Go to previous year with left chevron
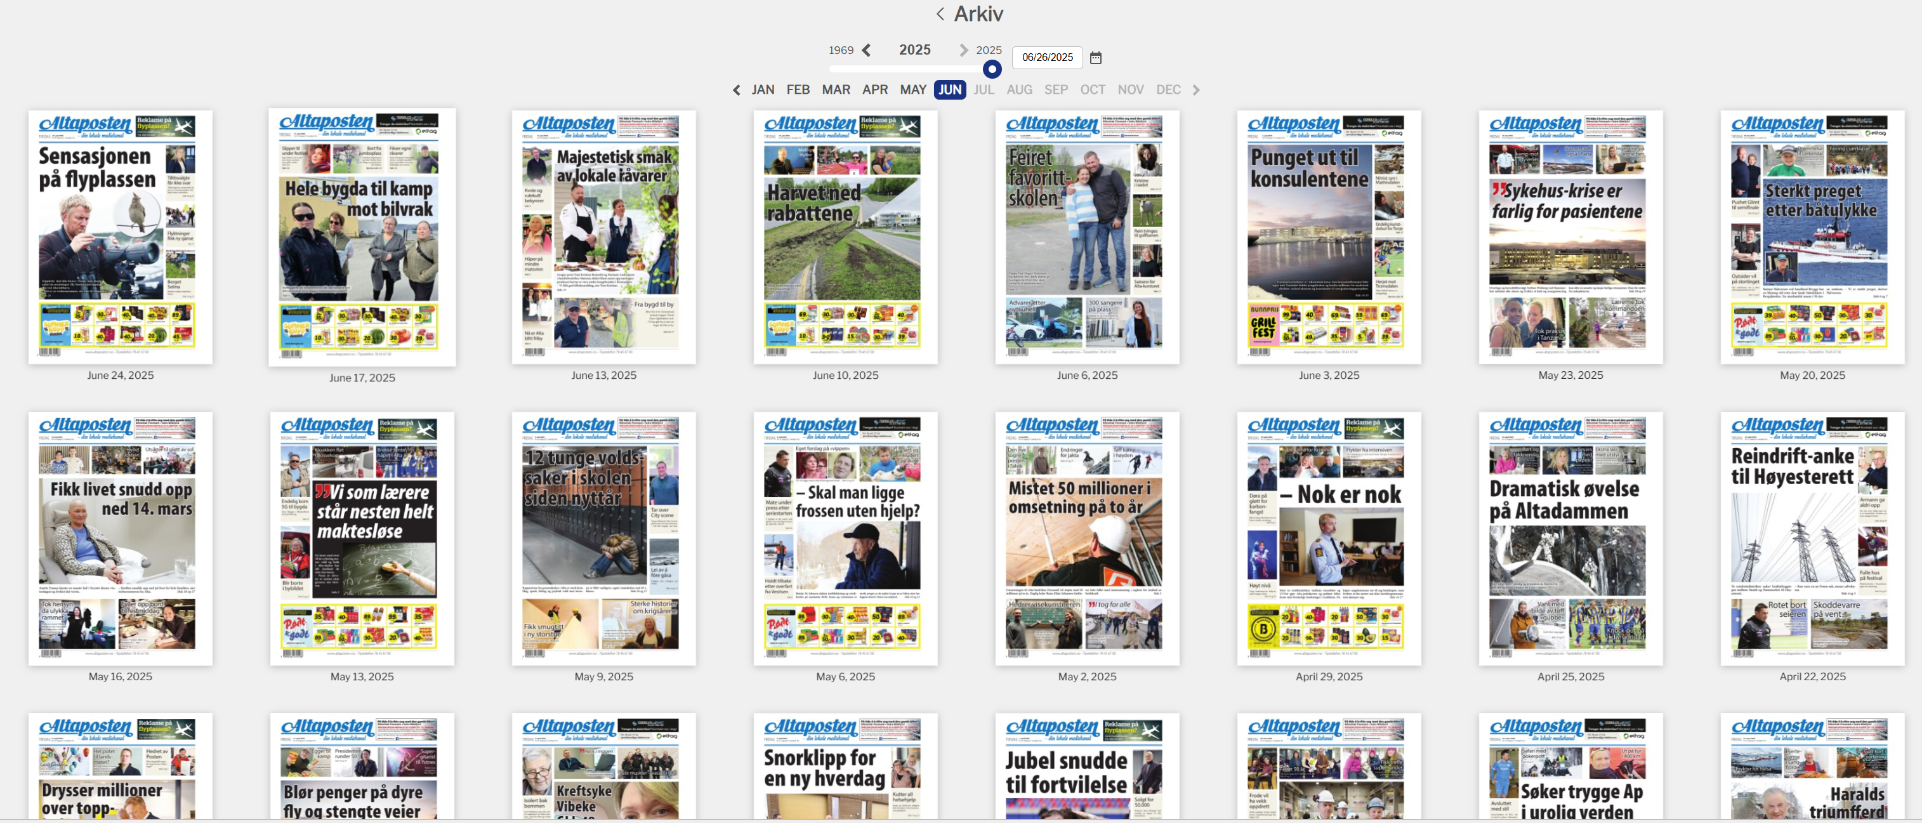 (x=866, y=50)
